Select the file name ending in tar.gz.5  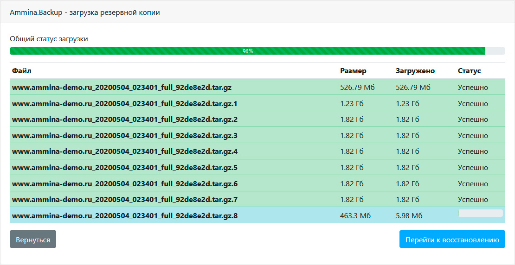tap(124, 168)
